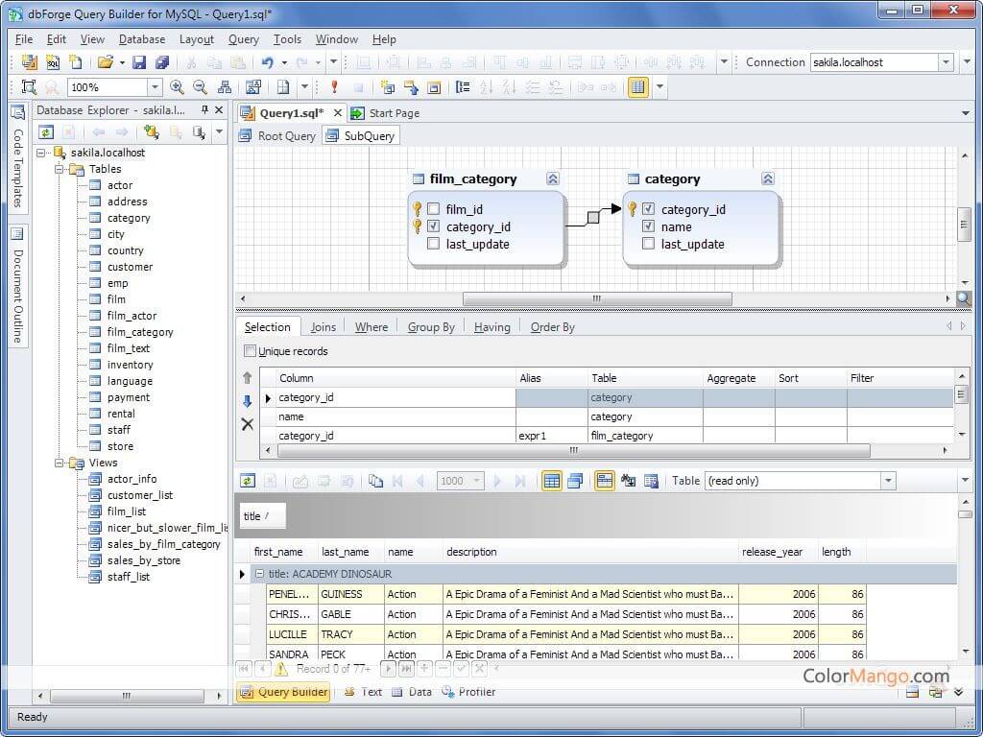983x737 pixels.
Task: Open the Profiler view button
Action: pos(468,691)
